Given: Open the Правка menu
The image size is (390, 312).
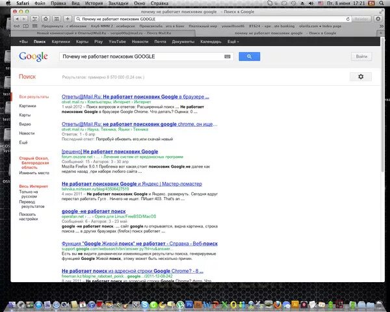Looking at the screenshot, I should tap(58, 3).
